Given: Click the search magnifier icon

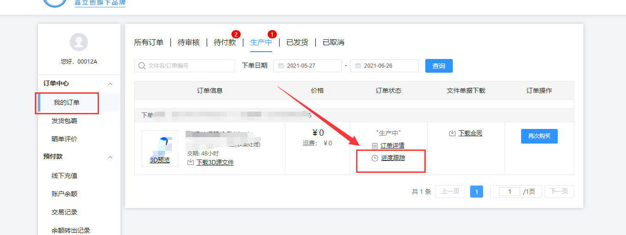Looking at the screenshot, I should tap(142, 66).
